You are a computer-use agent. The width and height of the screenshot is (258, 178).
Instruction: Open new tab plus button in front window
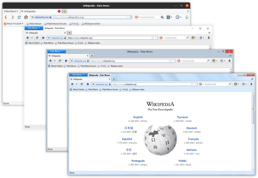(x=114, y=79)
